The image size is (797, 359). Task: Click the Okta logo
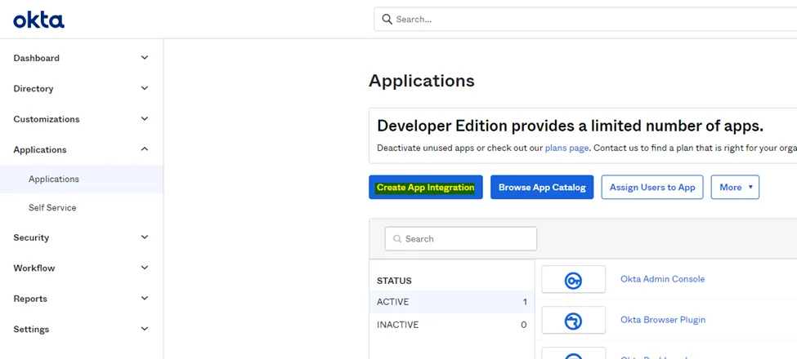point(38,20)
